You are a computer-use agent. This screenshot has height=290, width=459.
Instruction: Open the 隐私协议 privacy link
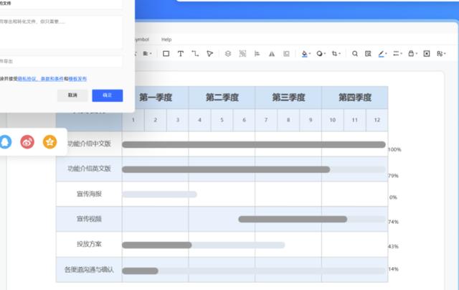[x=27, y=79]
